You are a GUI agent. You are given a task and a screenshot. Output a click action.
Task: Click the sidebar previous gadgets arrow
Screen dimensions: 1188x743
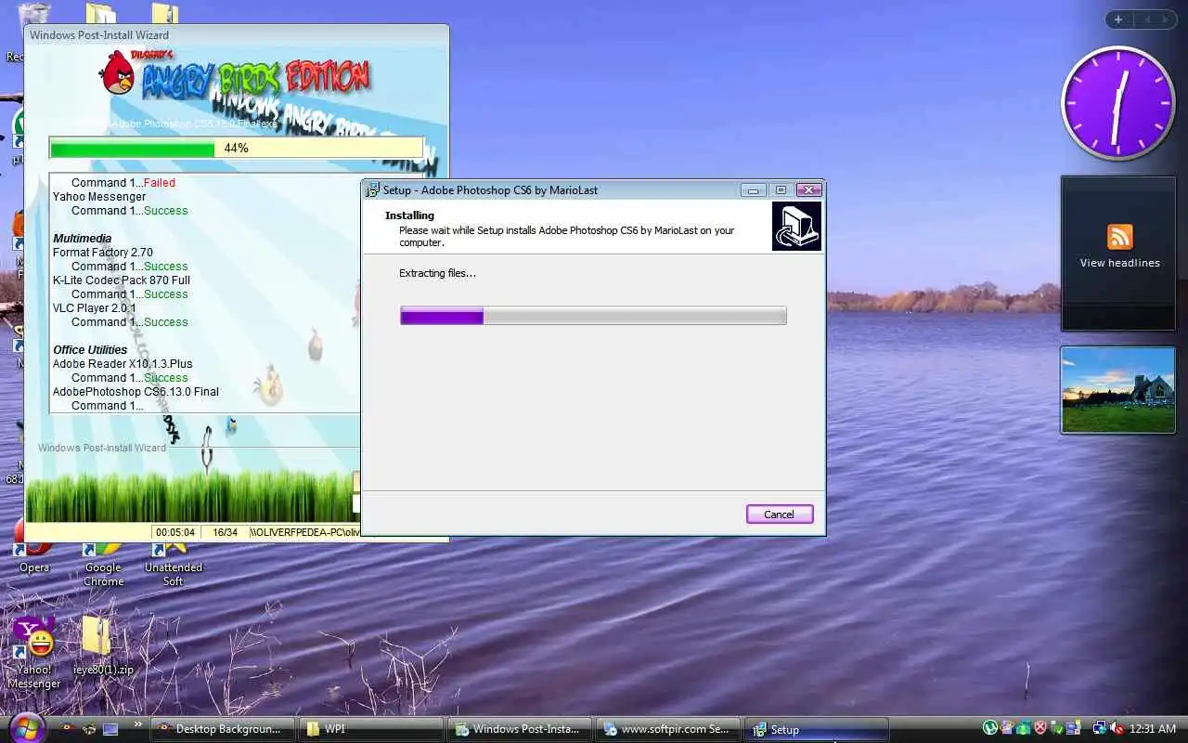click(x=1146, y=20)
